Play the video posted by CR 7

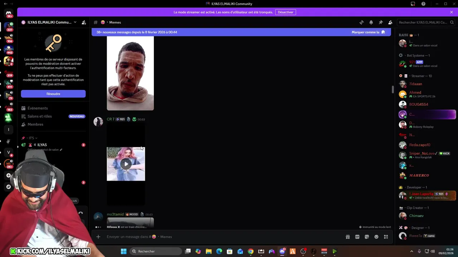pos(126,164)
